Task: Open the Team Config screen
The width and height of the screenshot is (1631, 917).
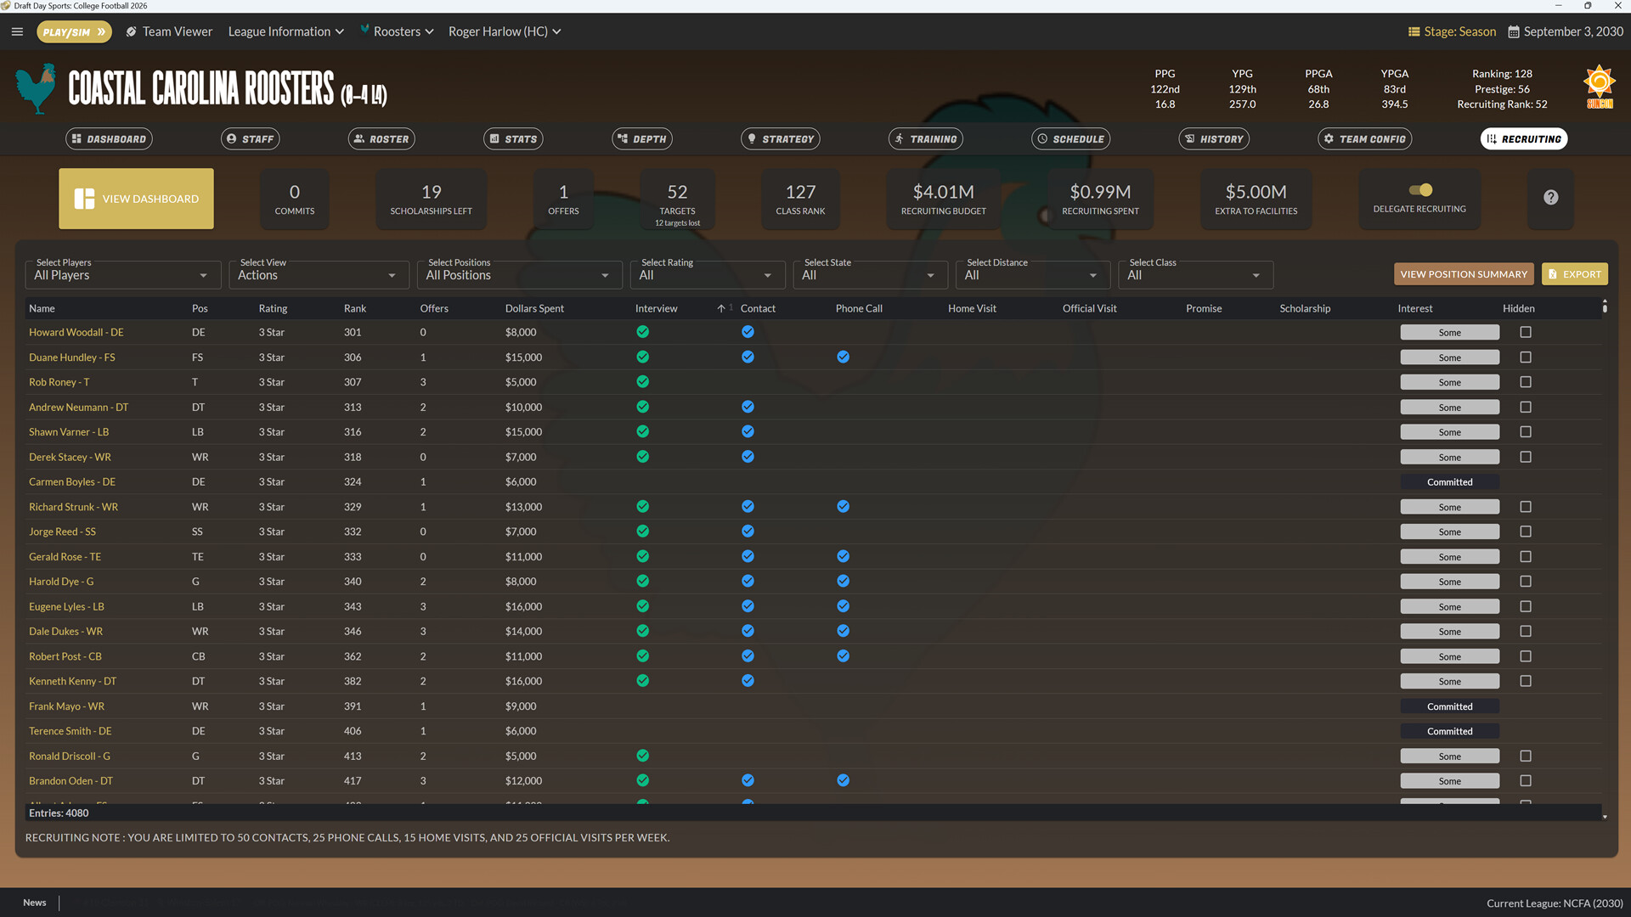Action: pos(1364,138)
